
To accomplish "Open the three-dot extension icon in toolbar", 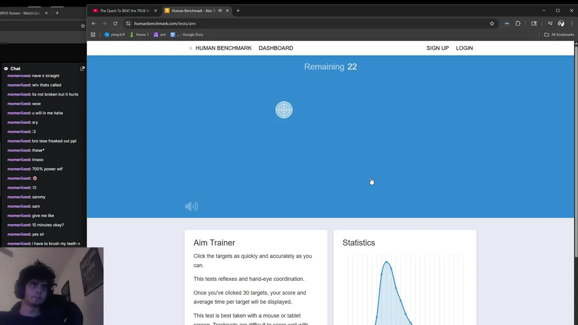I will 507,23.
